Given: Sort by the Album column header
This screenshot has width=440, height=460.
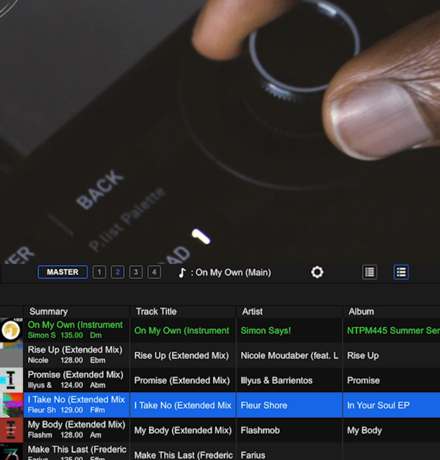Looking at the screenshot, I should coord(361,312).
